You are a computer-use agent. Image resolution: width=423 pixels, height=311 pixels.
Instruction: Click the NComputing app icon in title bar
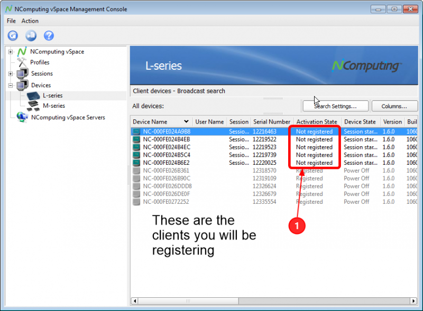click(8, 9)
